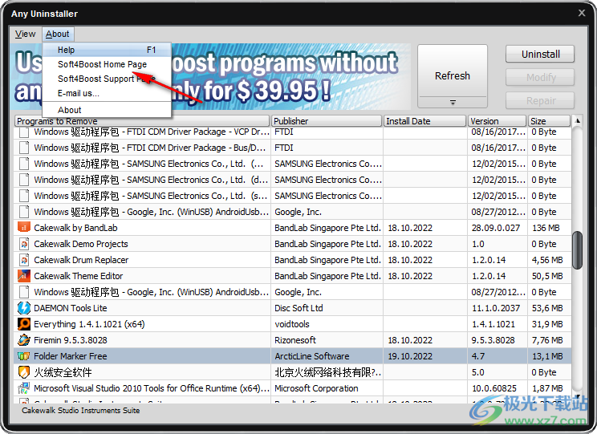Image resolution: width=597 pixels, height=434 pixels.
Task: Click the Cakewalk Demo Projects icon
Action: tap(23, 244)
